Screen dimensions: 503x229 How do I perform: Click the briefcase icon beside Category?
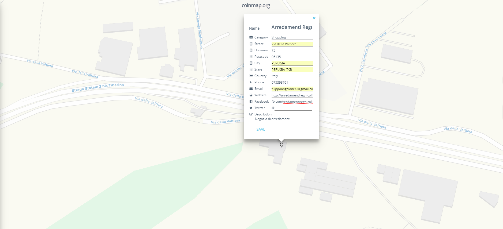point(251,37)
